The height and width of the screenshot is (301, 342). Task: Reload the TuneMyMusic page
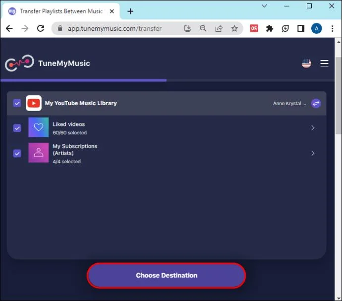(x=41, y=28)
